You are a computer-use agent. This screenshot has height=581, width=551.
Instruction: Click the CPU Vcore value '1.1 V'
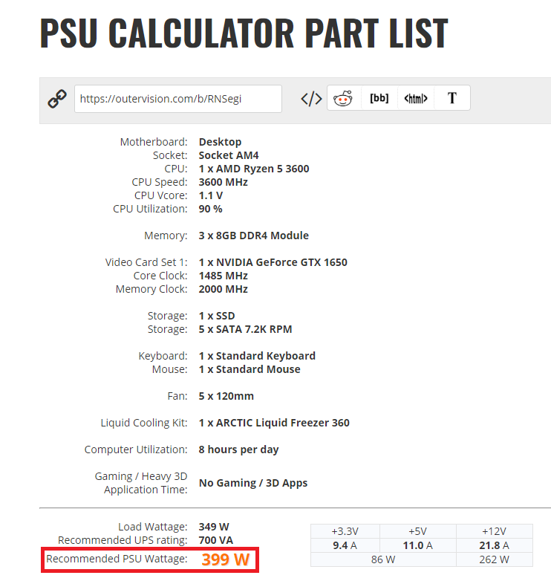point(211,195)
